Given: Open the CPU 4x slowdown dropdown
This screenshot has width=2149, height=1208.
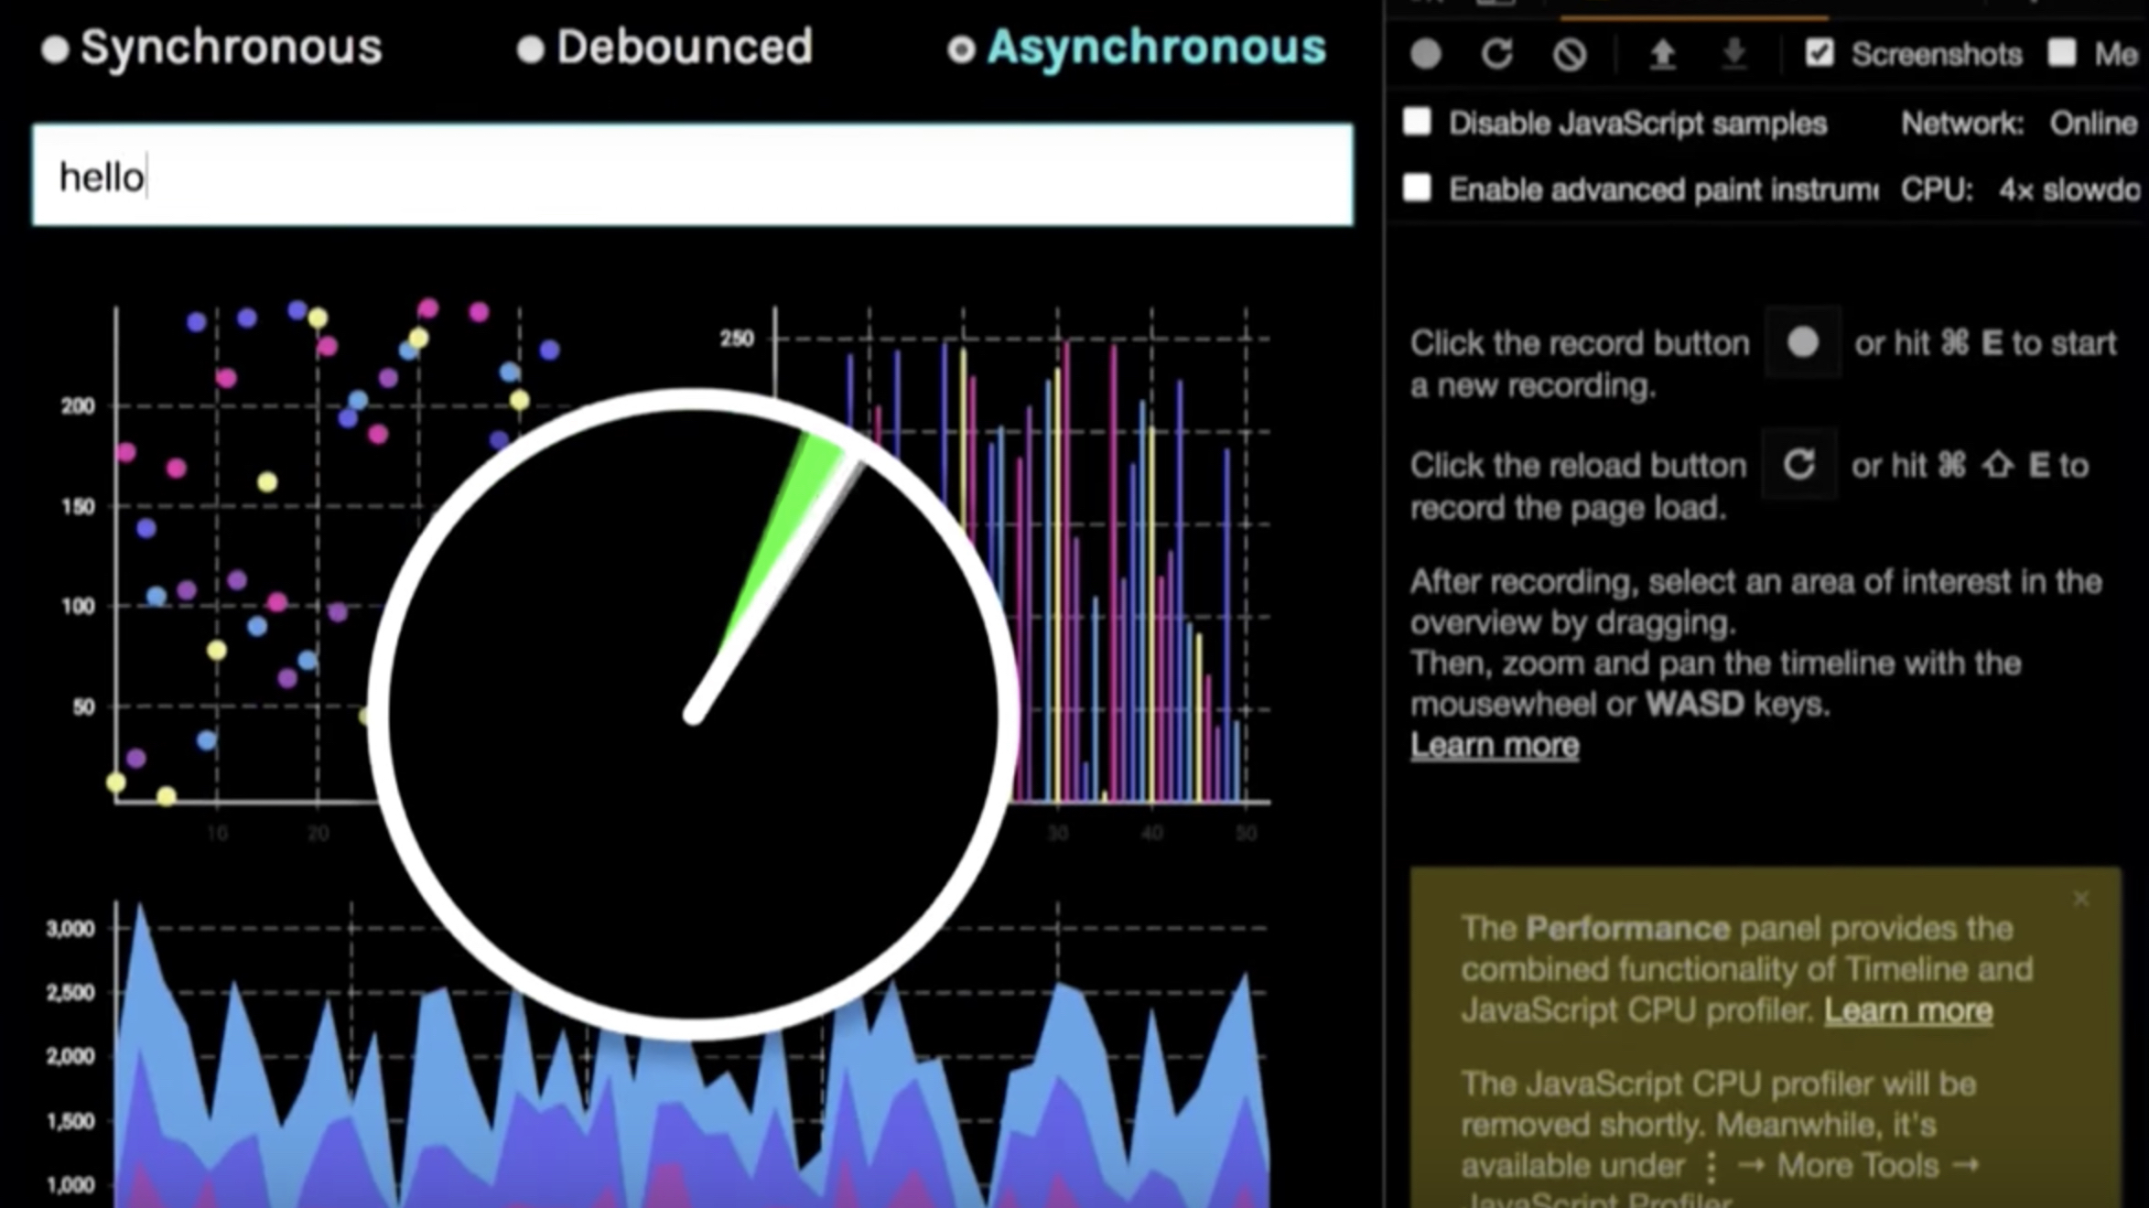Looking at the screenshot, I should click(2068, 190).
